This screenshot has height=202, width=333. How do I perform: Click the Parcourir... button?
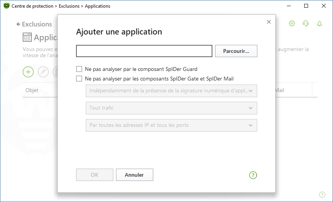pos(236,51)
